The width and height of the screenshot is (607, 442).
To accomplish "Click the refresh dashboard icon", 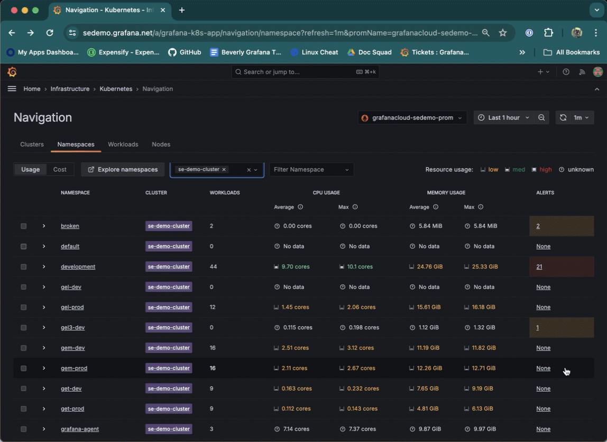I will pyautogui.click(x=563, y=117).
